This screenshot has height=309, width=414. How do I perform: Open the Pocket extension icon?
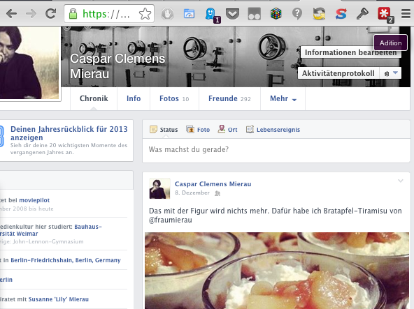[x=233, y=14]
